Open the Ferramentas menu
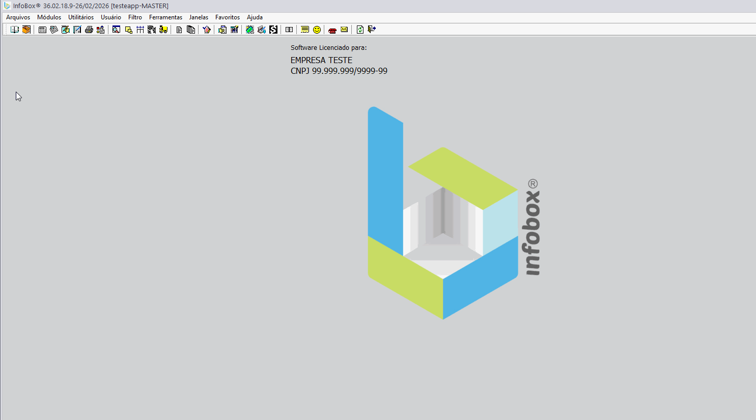756x420 pixels. (x=165, y=17)
